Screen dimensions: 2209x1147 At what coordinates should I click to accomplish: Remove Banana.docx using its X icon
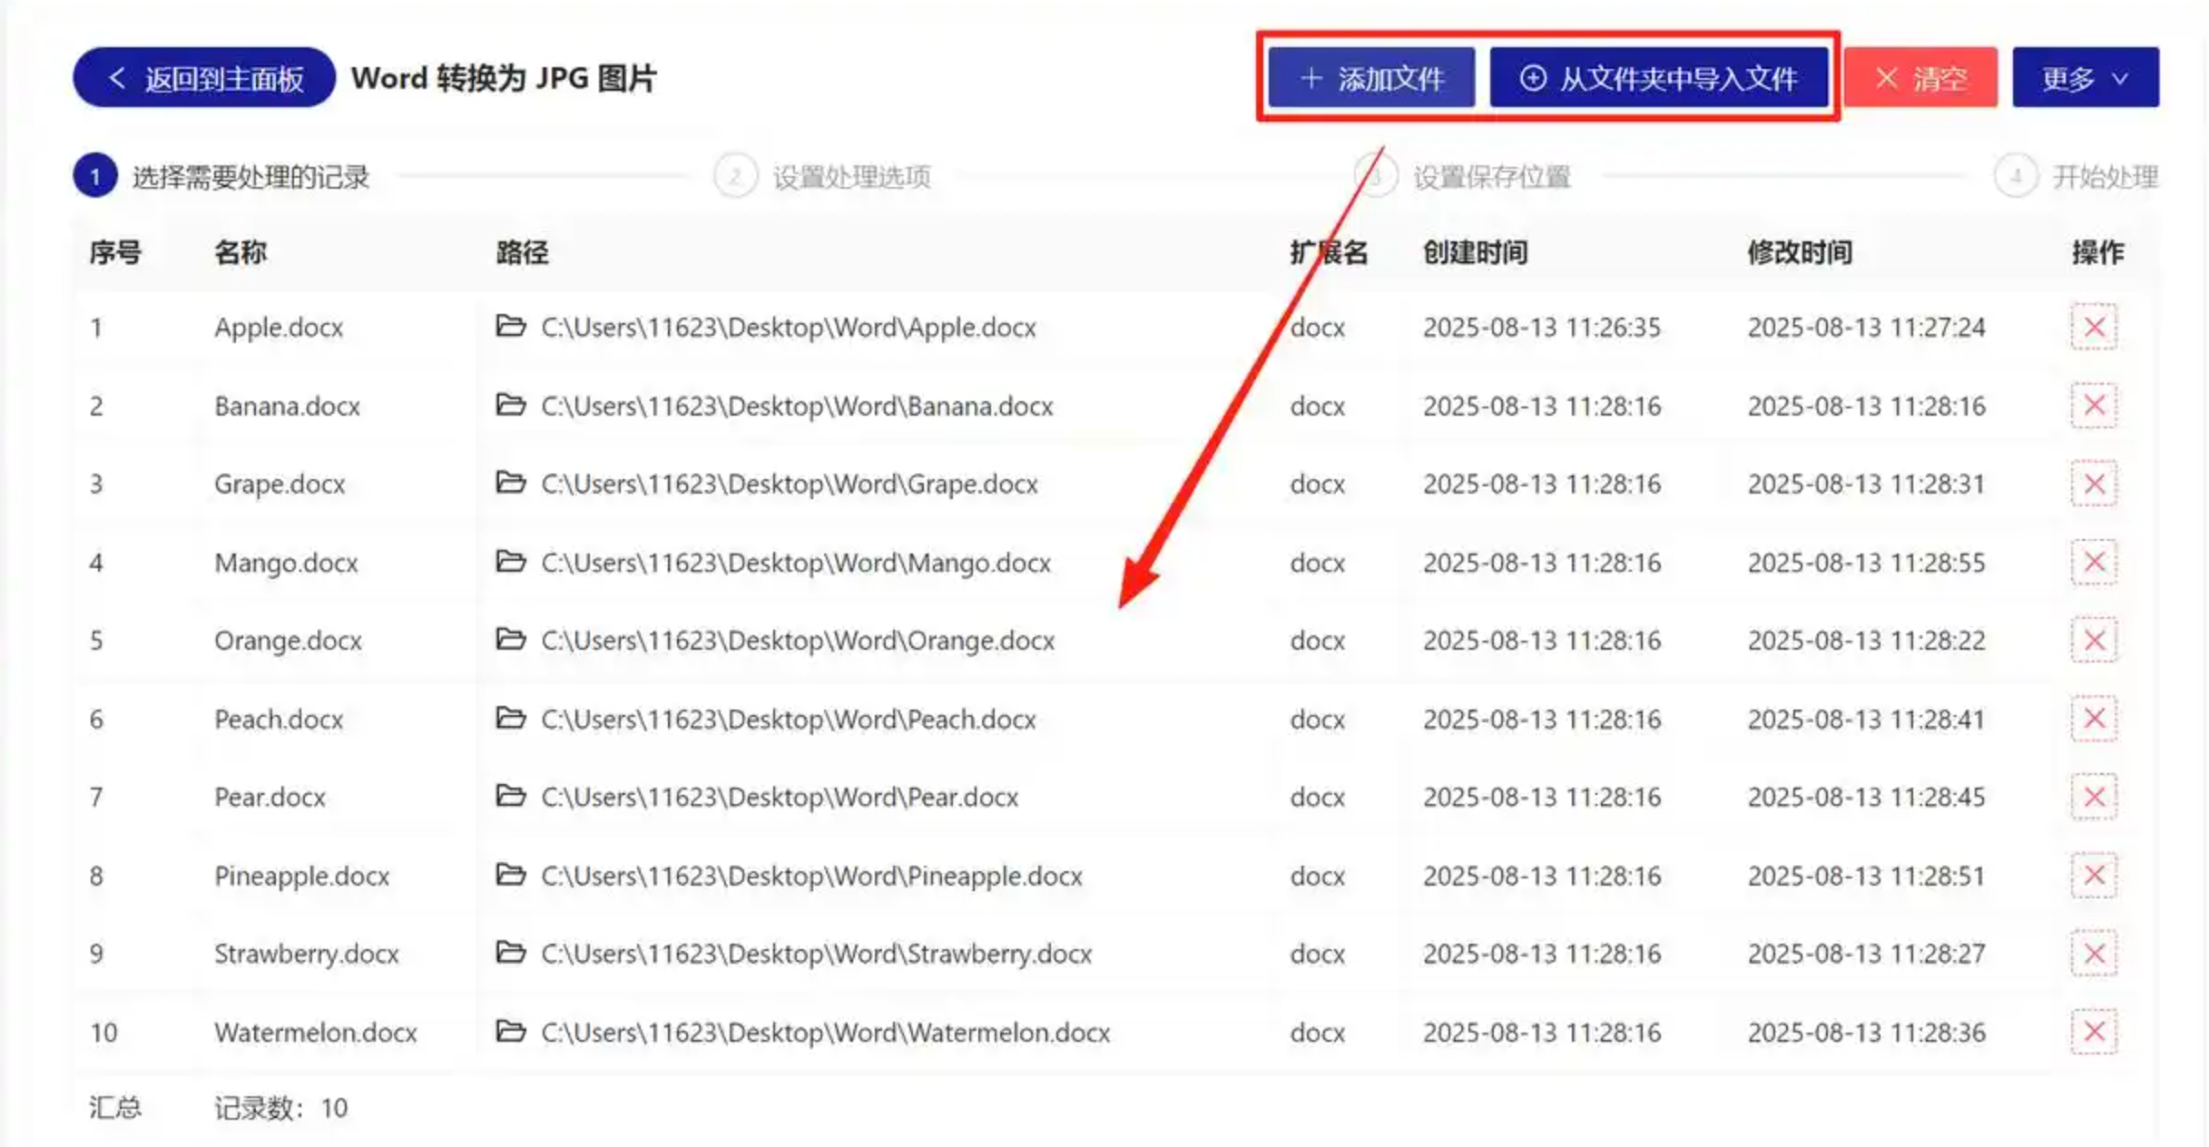2093,406
